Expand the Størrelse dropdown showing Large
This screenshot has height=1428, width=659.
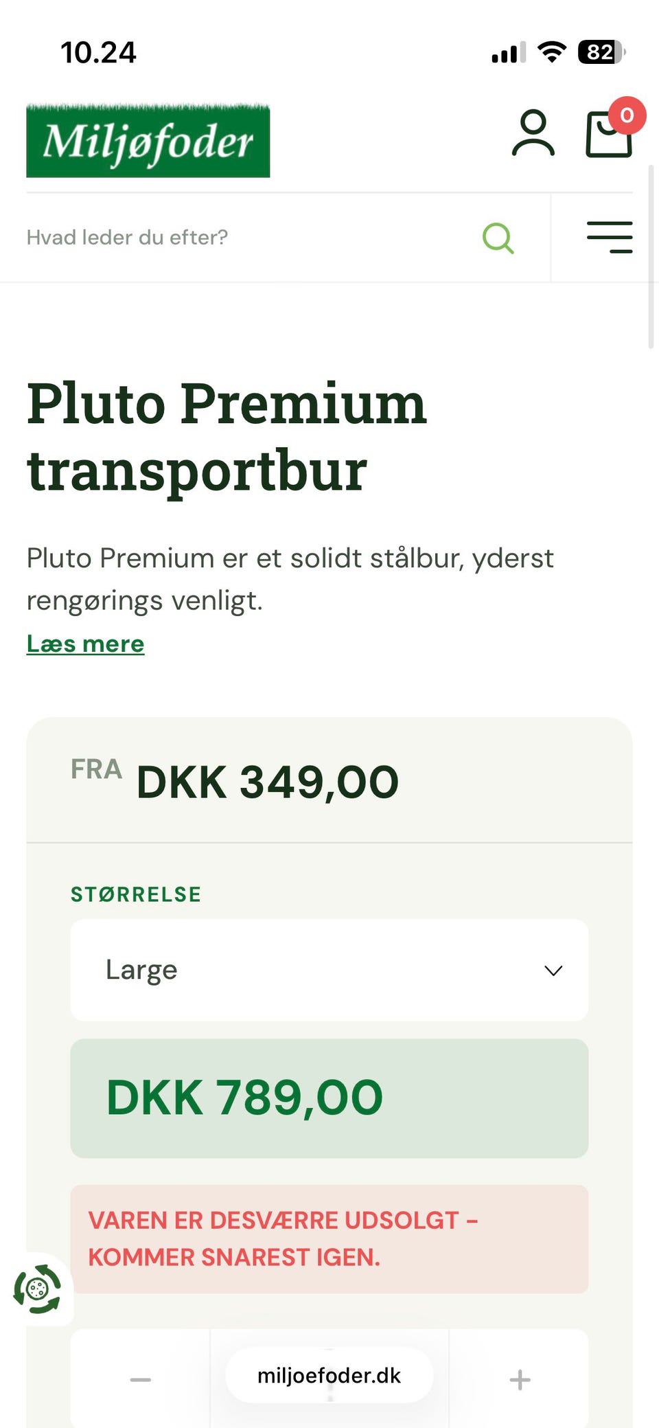pyautogui.click(x=329, y=970)
